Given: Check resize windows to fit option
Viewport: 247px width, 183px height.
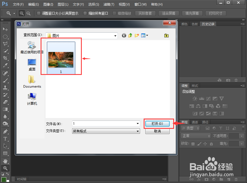Looking at the screenshot, I should pos(38,13).
